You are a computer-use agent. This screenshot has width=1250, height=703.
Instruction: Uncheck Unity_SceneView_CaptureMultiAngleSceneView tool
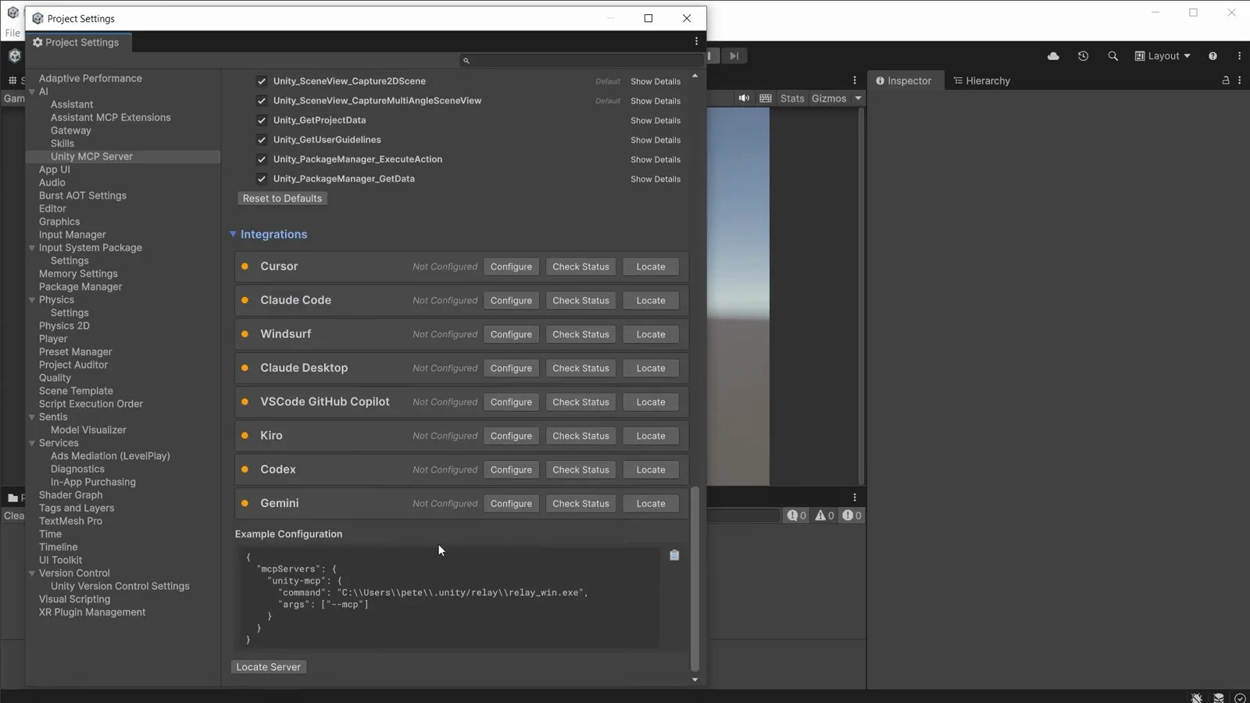point(262,101)
